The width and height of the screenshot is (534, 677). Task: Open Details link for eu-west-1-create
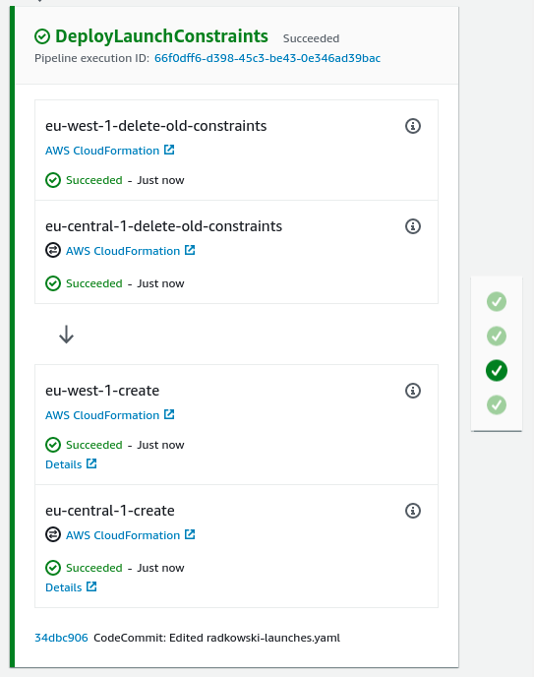[x=71, y=464]
